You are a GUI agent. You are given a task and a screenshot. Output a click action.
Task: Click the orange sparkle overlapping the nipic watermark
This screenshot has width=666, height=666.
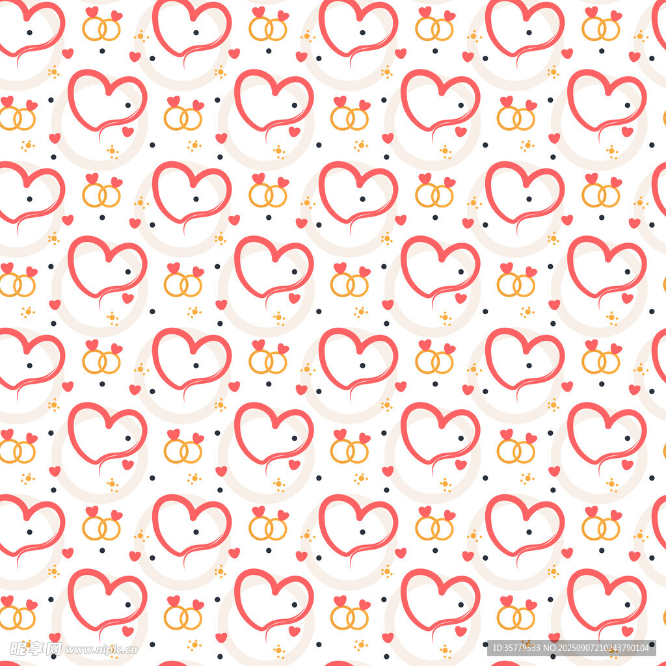(x=112, y=650)
